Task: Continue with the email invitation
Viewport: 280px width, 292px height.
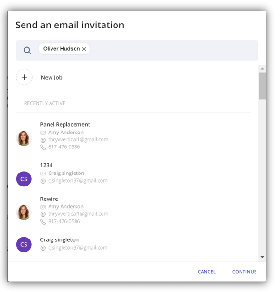Action: [x=244, y=272]
